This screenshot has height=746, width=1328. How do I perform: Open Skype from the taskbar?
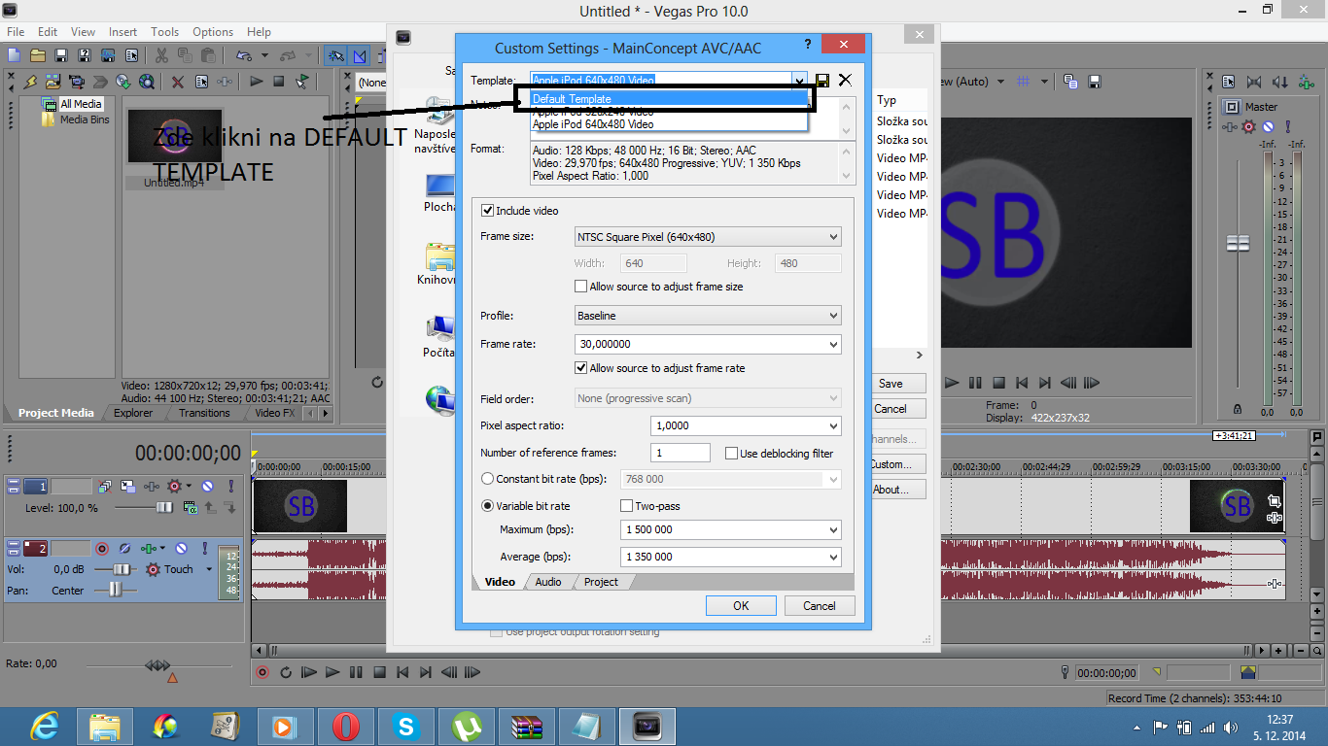(x=406, y=726)
